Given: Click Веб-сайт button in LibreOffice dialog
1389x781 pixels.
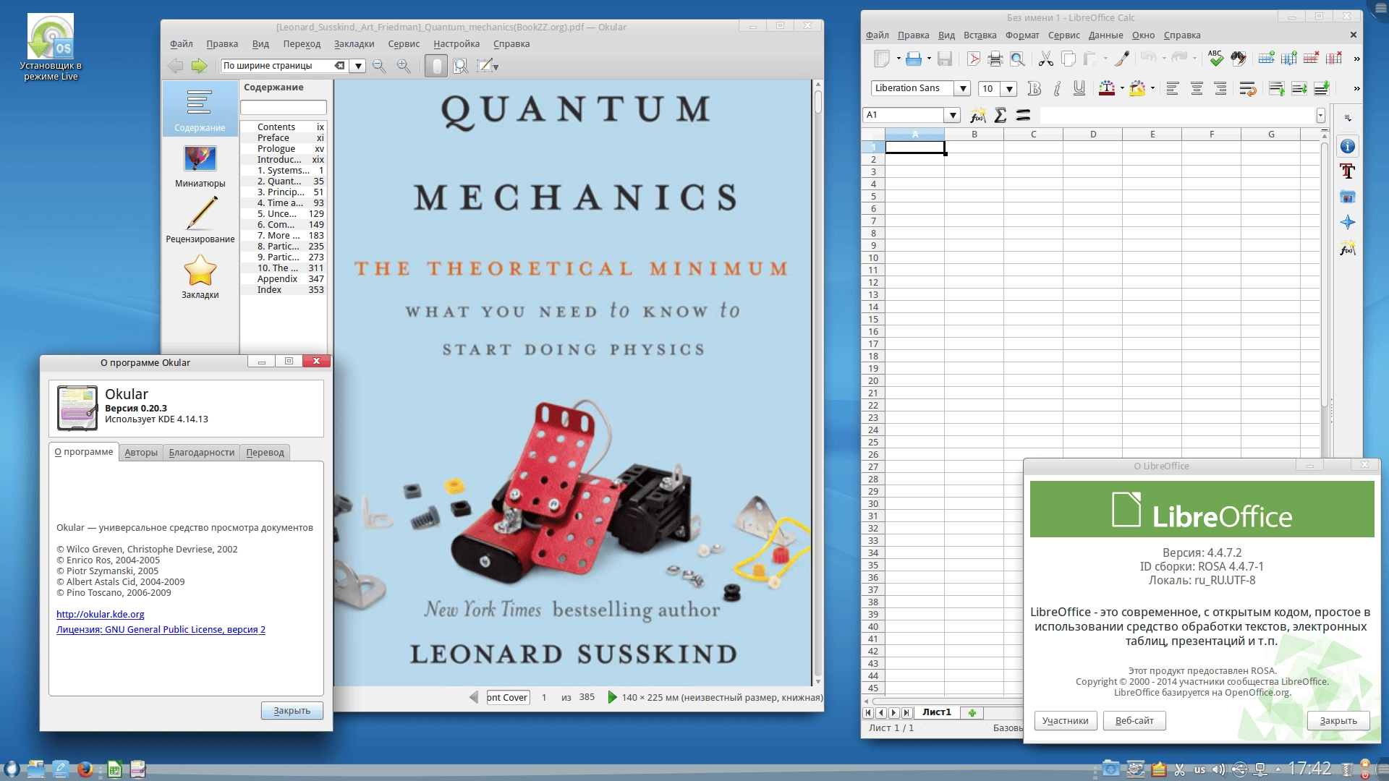Looking at the screenshot, I should 1134,721.
